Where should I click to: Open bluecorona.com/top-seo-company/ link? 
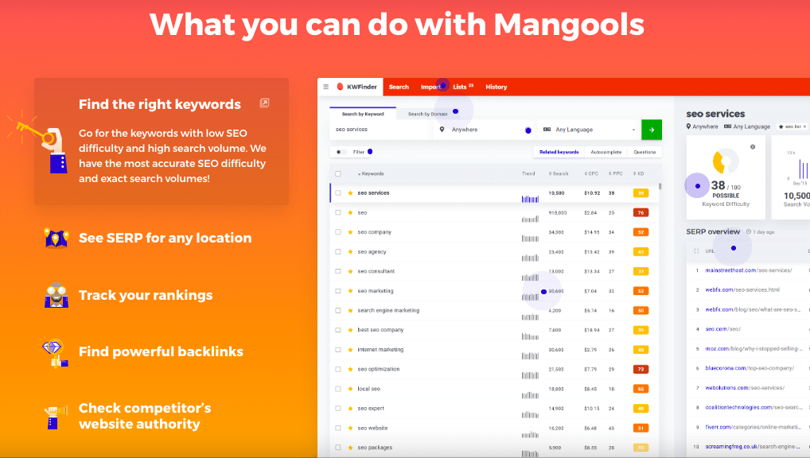click(x=750, y=368)
